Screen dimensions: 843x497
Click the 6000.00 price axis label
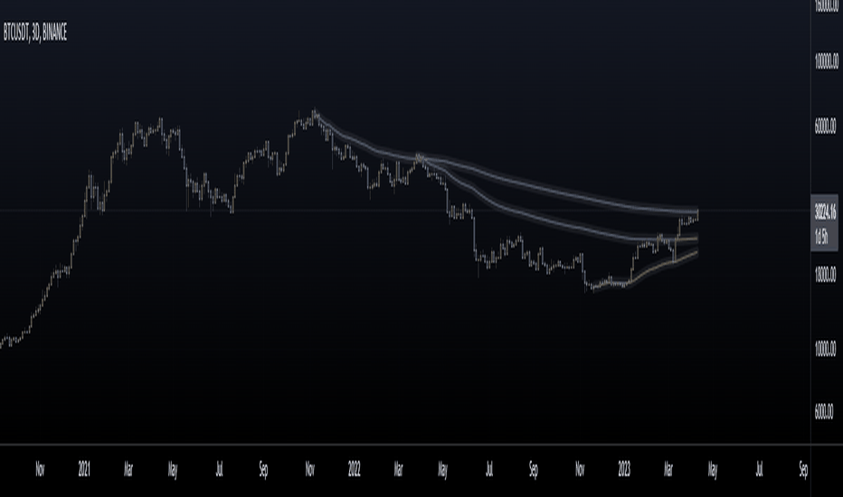point(824,412)
